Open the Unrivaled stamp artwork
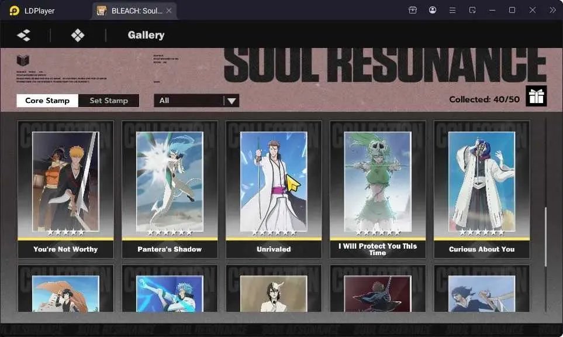The image size is (563, 337). (274, 181)
